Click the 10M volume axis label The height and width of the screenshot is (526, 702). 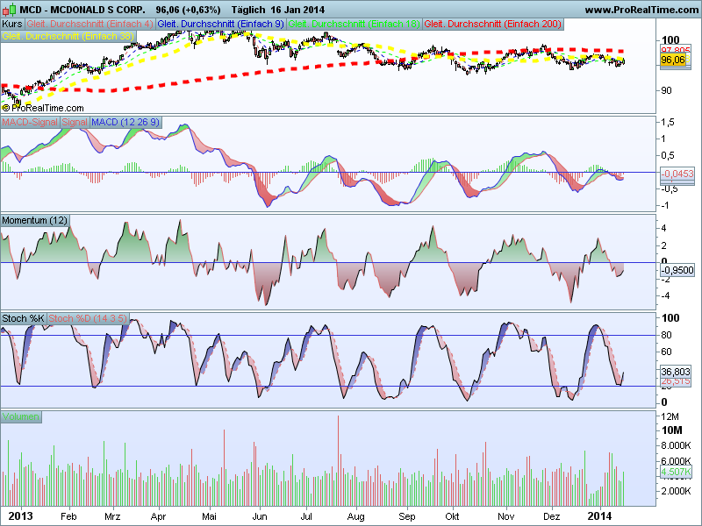672,430
